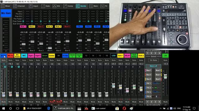Adjust the Bus 4 send fader
Screen dimensions: 199x111
point(50,48)
